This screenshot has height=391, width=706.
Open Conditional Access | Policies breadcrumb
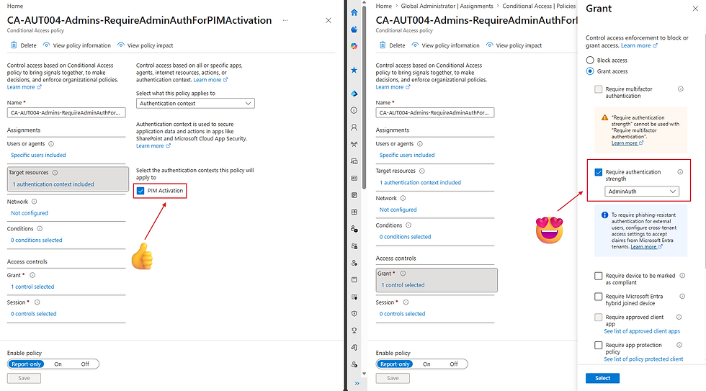point(539,6)
